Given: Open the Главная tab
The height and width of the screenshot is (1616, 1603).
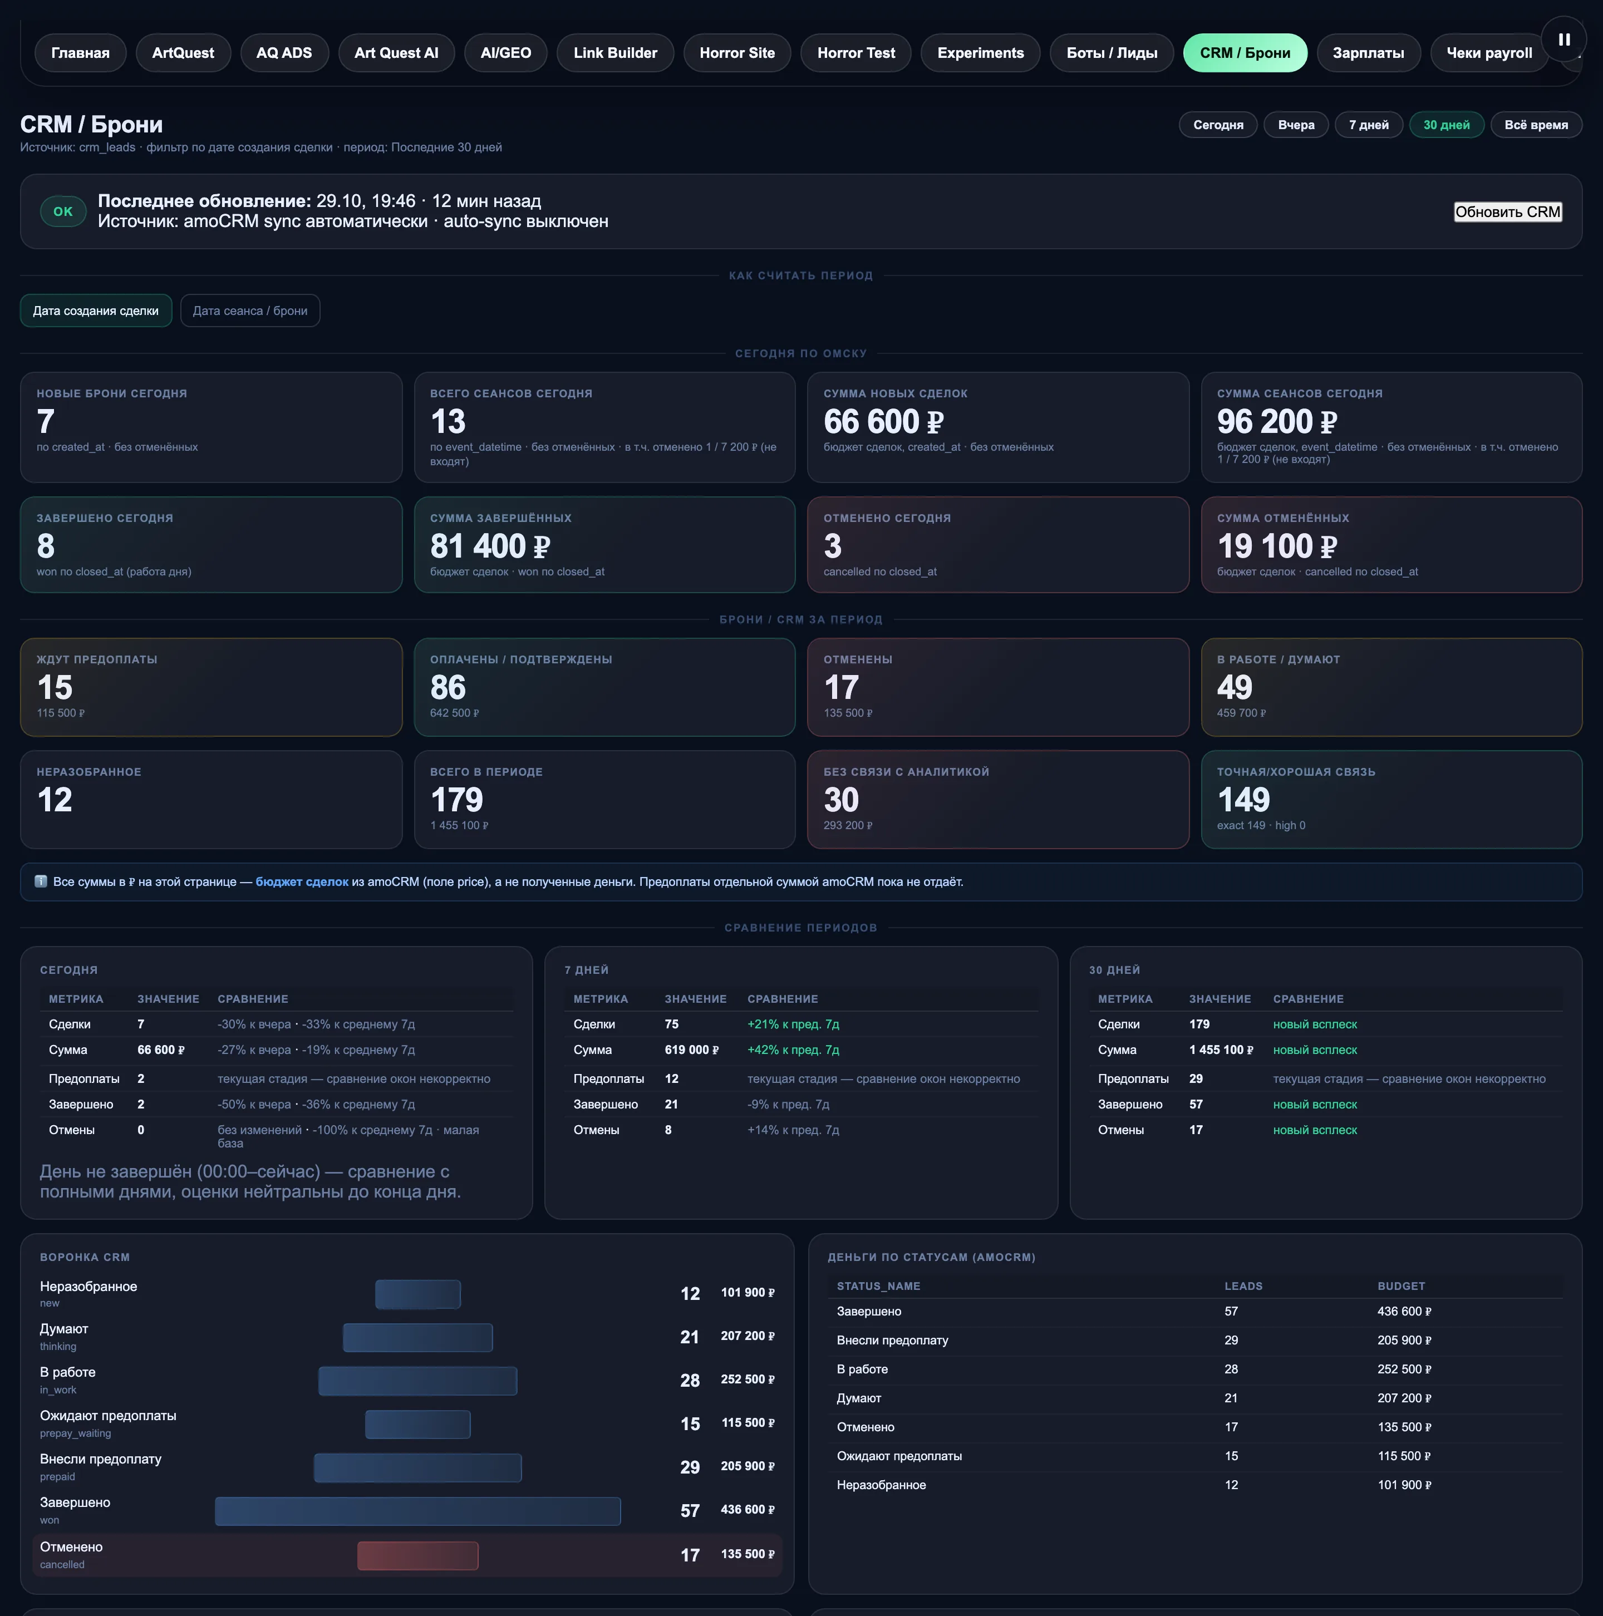Looking at the screenshot, I should (x=80, y=53).
